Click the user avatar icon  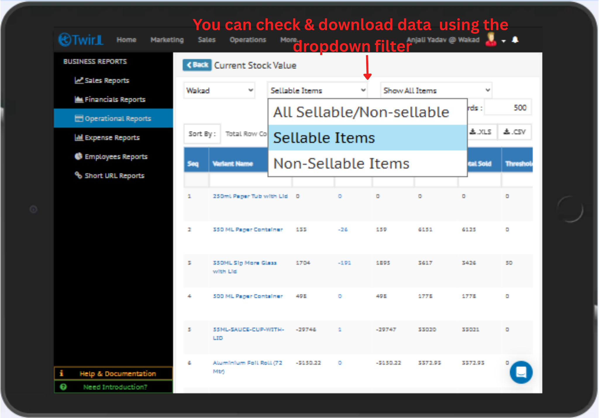point(491,39)
